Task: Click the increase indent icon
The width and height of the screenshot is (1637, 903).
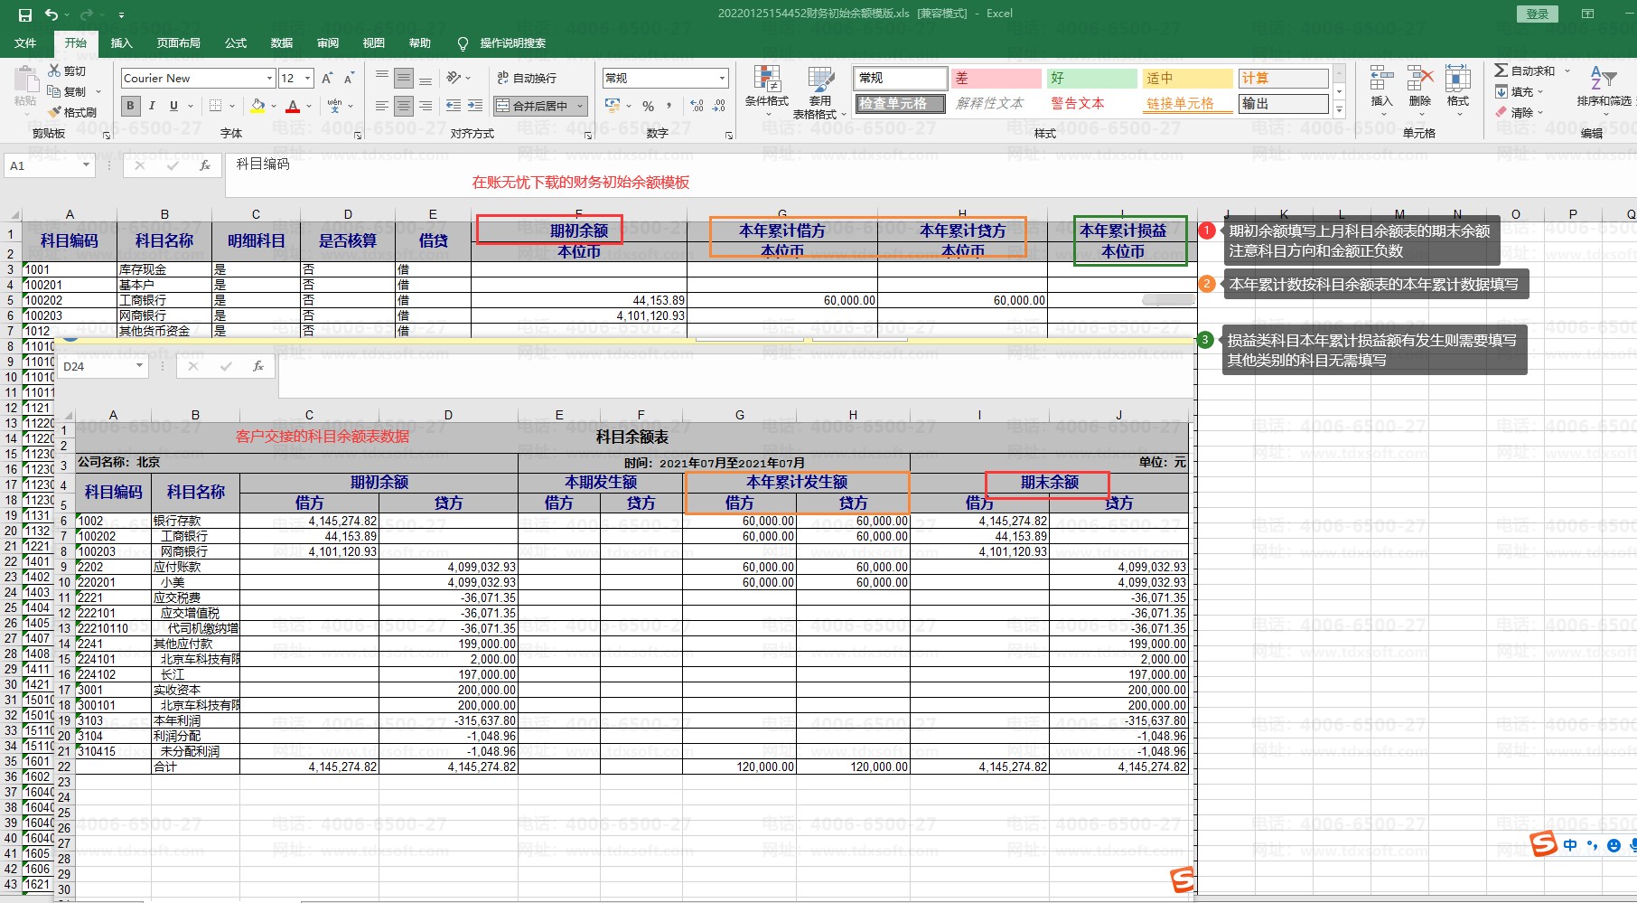Action: click(475, 106)
